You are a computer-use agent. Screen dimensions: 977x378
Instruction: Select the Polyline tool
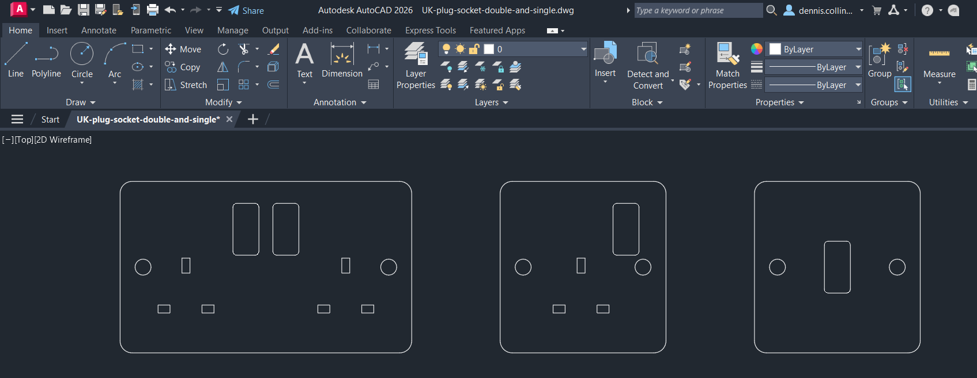click(46, 60)
